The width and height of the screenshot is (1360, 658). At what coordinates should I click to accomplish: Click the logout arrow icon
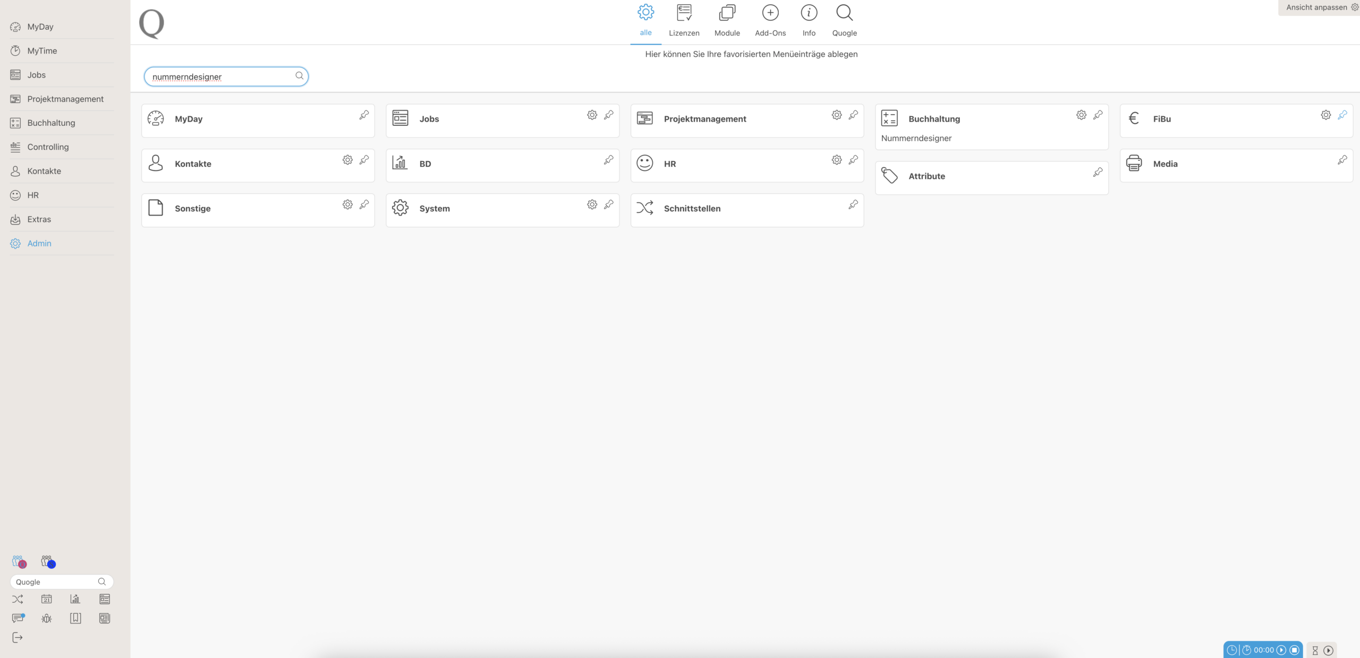tap(18, 637)
